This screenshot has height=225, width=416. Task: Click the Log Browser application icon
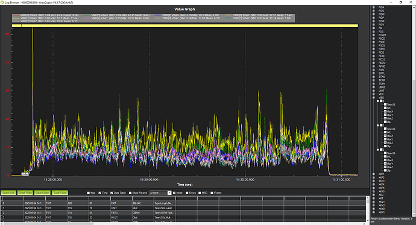coord(2,2)
